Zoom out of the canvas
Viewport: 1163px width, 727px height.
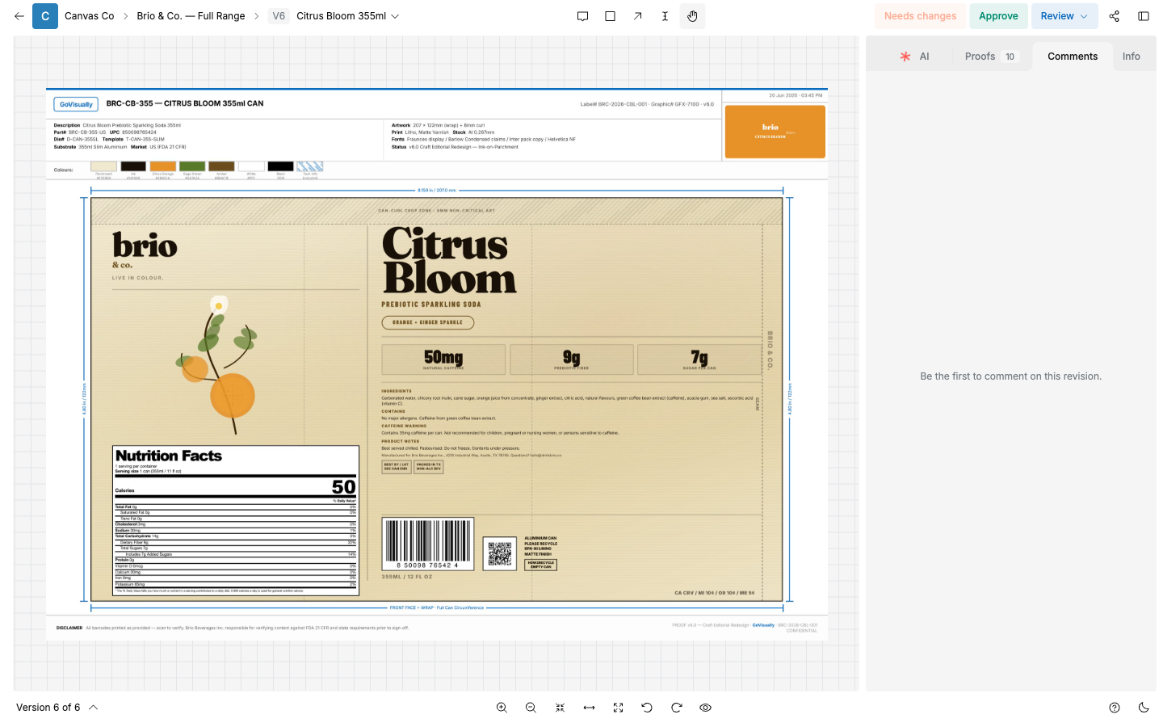click(531, 708)
